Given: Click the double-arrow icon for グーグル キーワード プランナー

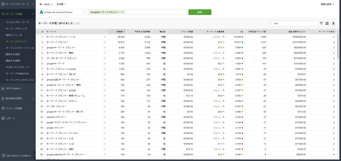Looking at the screenshot, I should pyautogui.click(x=105, y=58).
